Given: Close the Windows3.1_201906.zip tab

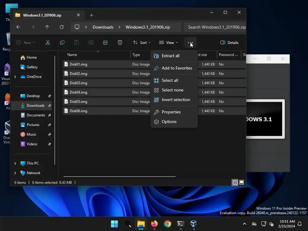Looking at the screenshot, I should pyautogui.click(x=79, y=15).
